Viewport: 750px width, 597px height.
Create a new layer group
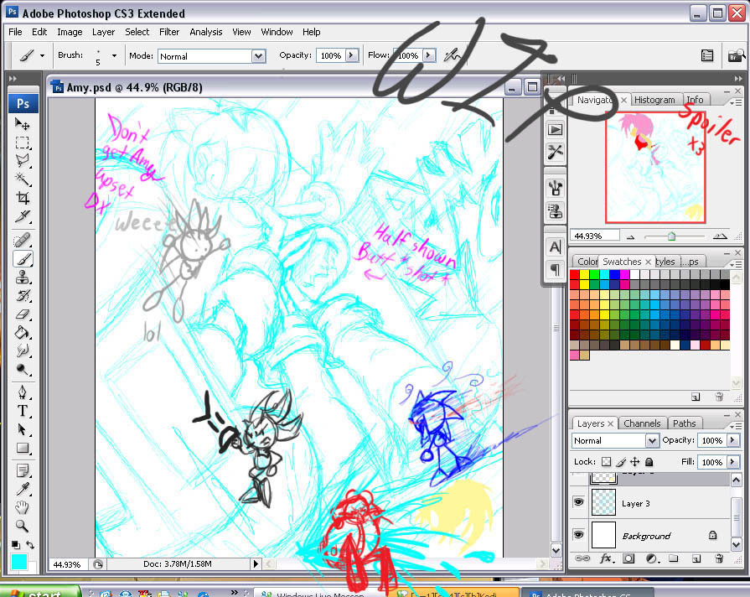click(674, 558)
